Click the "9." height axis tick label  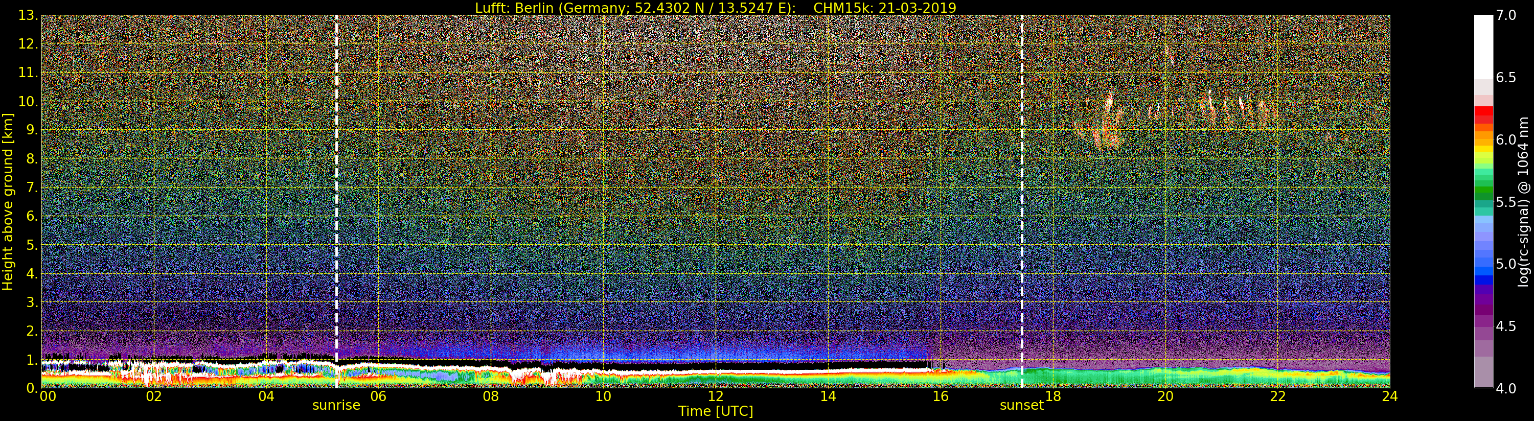pyautogui.click(x=32, y=130)
